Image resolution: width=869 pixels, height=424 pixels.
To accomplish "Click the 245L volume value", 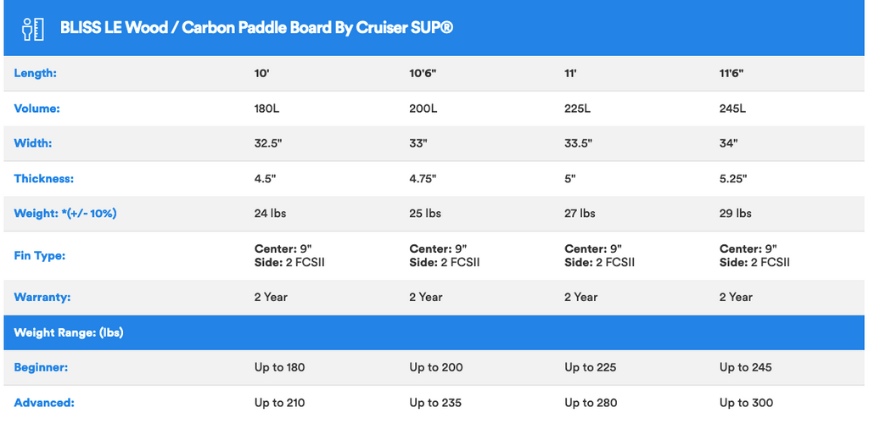I will click(732, 109).
